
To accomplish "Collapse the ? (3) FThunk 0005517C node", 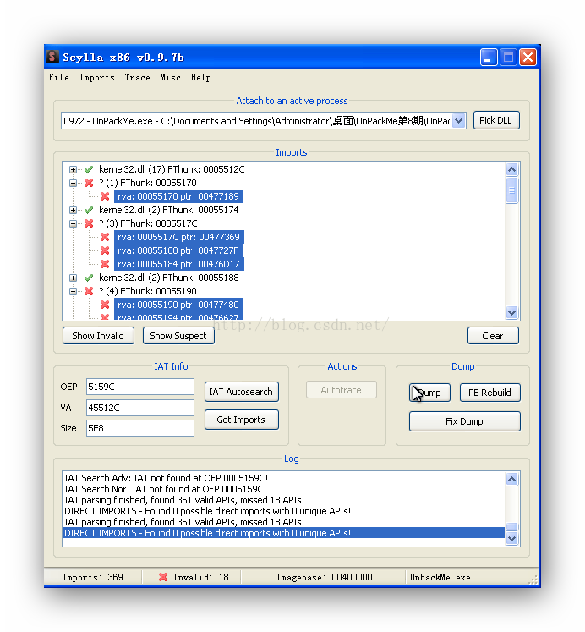I will [73, 223].
